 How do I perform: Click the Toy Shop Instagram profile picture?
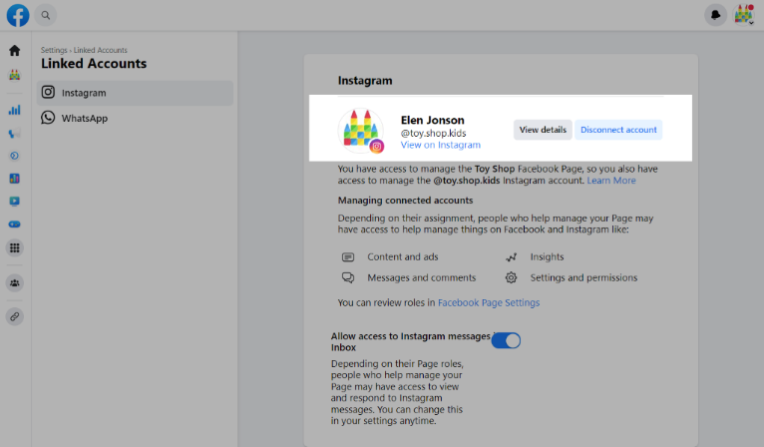(x=361, y=131)
